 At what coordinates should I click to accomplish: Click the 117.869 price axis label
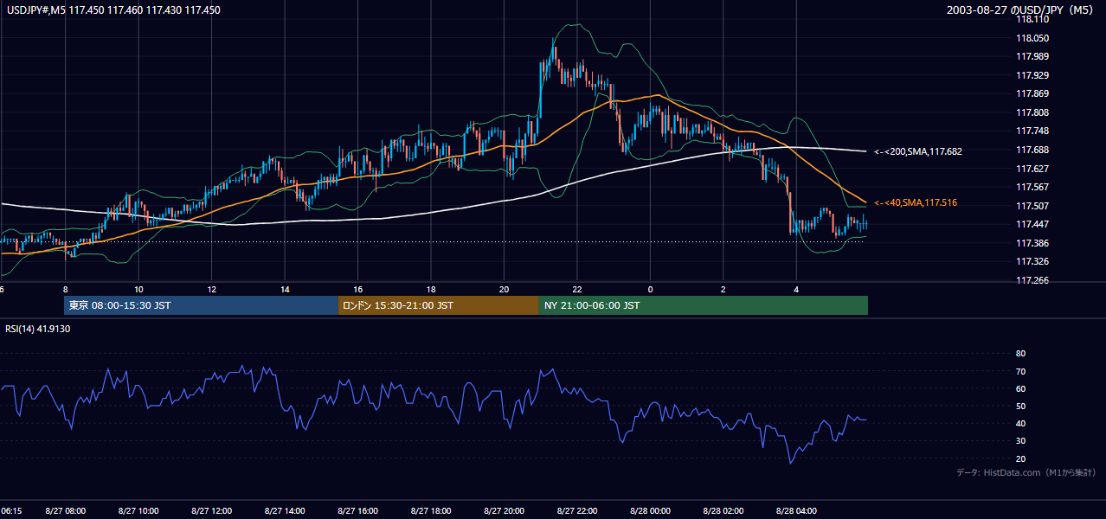[1032, 94]
